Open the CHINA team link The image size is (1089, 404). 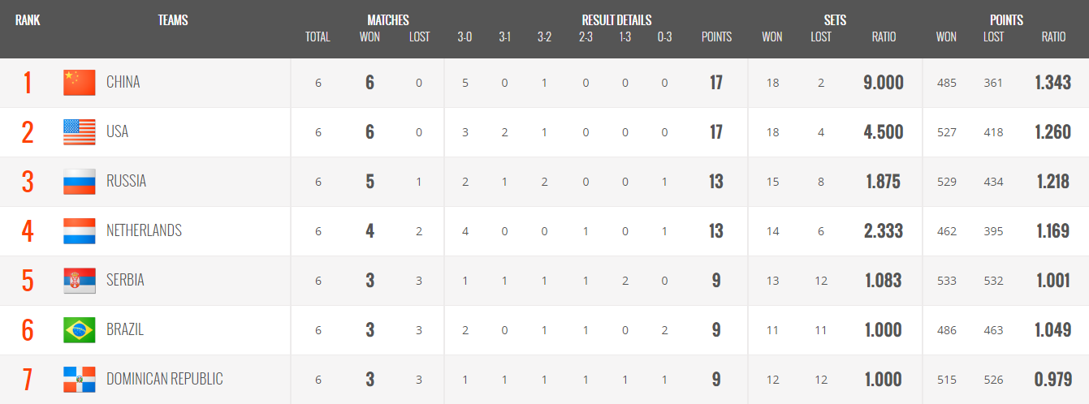click(123, 83)
